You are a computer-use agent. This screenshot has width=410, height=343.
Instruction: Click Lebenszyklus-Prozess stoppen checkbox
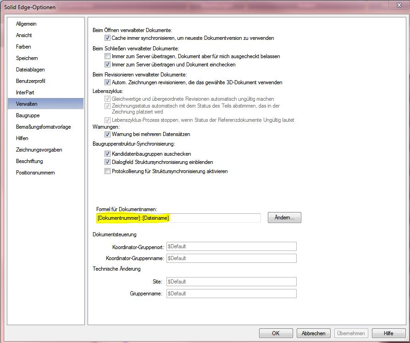tap(107, 120)
